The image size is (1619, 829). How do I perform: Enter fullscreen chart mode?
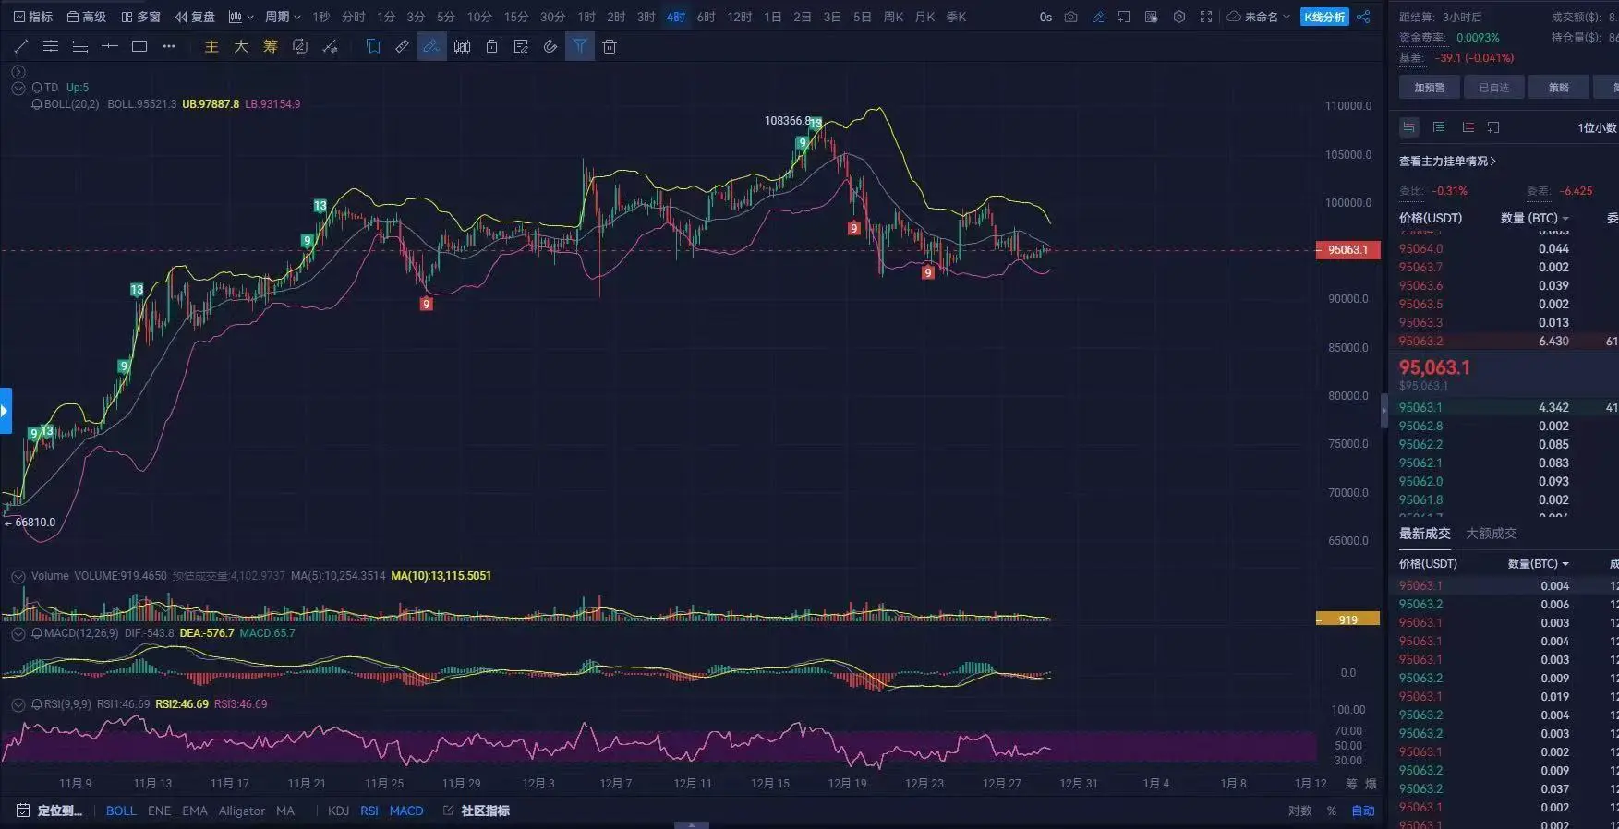[1206, 17]
